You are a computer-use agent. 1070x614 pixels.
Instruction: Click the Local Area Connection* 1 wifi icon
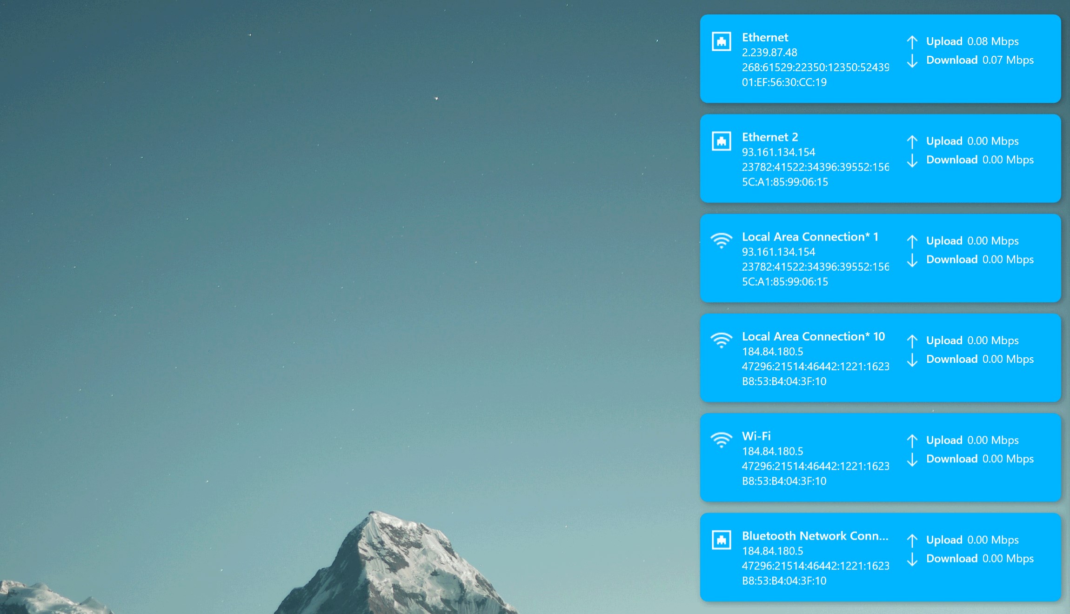pyautogui.click(x=721, y=240)
